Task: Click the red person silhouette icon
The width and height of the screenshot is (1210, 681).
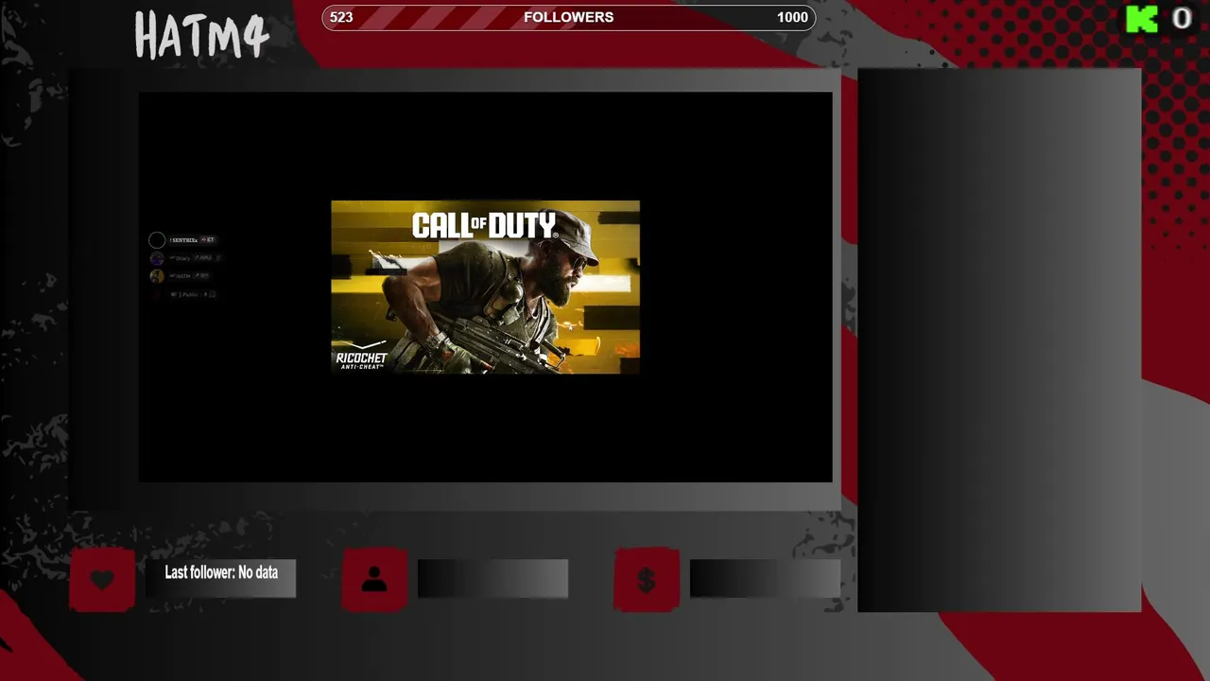Action: [x=374, y=579]
